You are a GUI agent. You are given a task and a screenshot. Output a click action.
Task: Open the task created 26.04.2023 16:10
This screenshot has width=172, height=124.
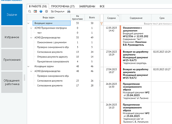(x=136, y=113)
